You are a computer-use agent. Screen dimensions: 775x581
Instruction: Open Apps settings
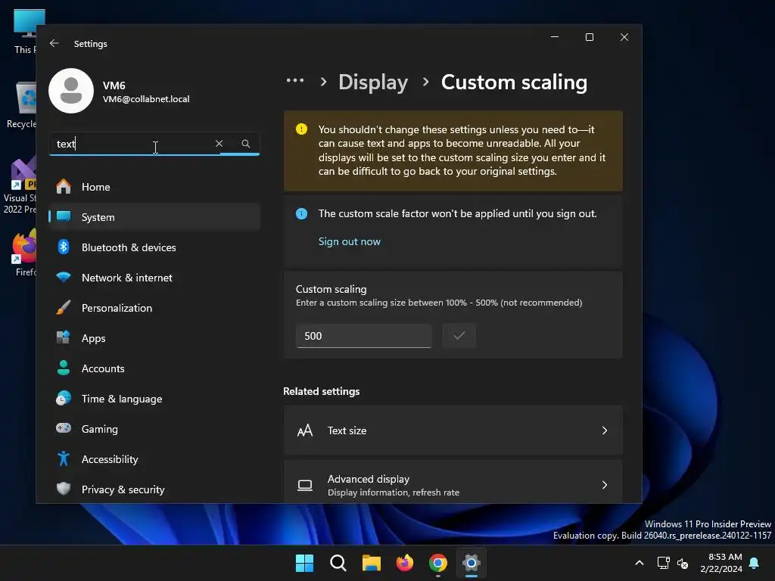154,338
